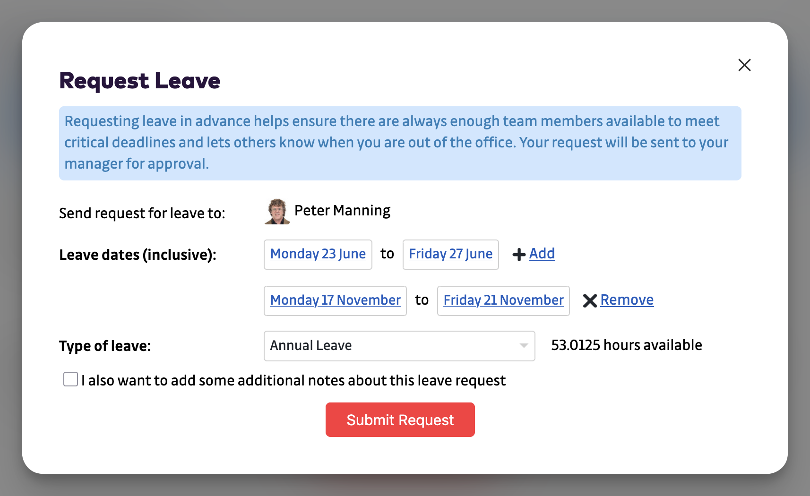The image size is (810, 496).
Task: Close the Request Leave dialog
Action: pyautogui.click(x=744, y=65)
